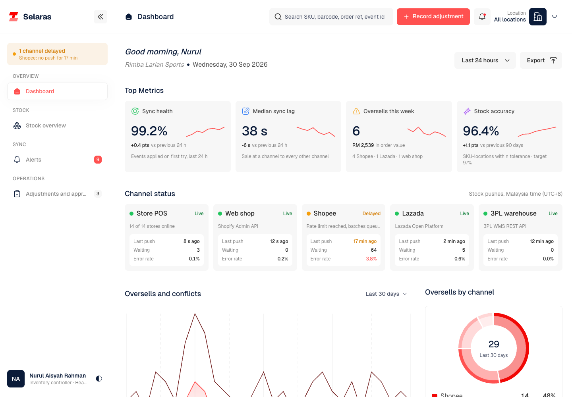Image resolution: width=572 pixels, height=397 pixels.
Task: Click the Sync health 99.2% value
Action: coord(149,131)
